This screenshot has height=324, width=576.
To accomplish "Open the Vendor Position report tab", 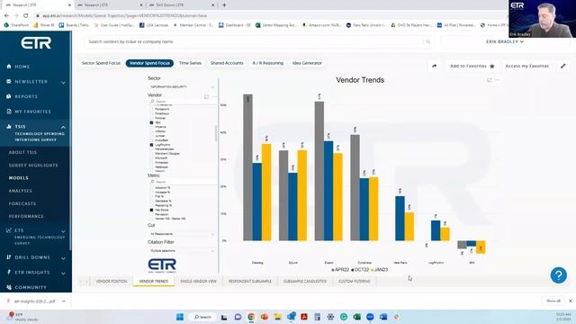I will [112, 282].
